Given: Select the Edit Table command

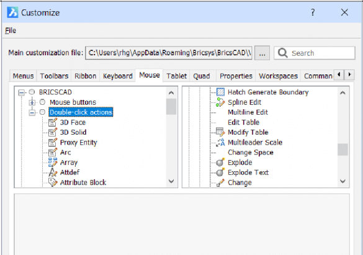Looking at the screenshot, I should (x=243, y=122).
